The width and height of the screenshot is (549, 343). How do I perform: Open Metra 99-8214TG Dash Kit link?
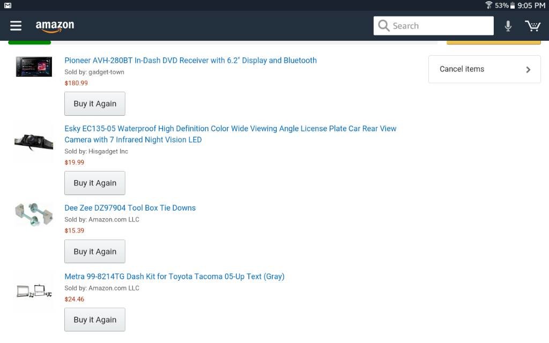[x=174, y=277]
